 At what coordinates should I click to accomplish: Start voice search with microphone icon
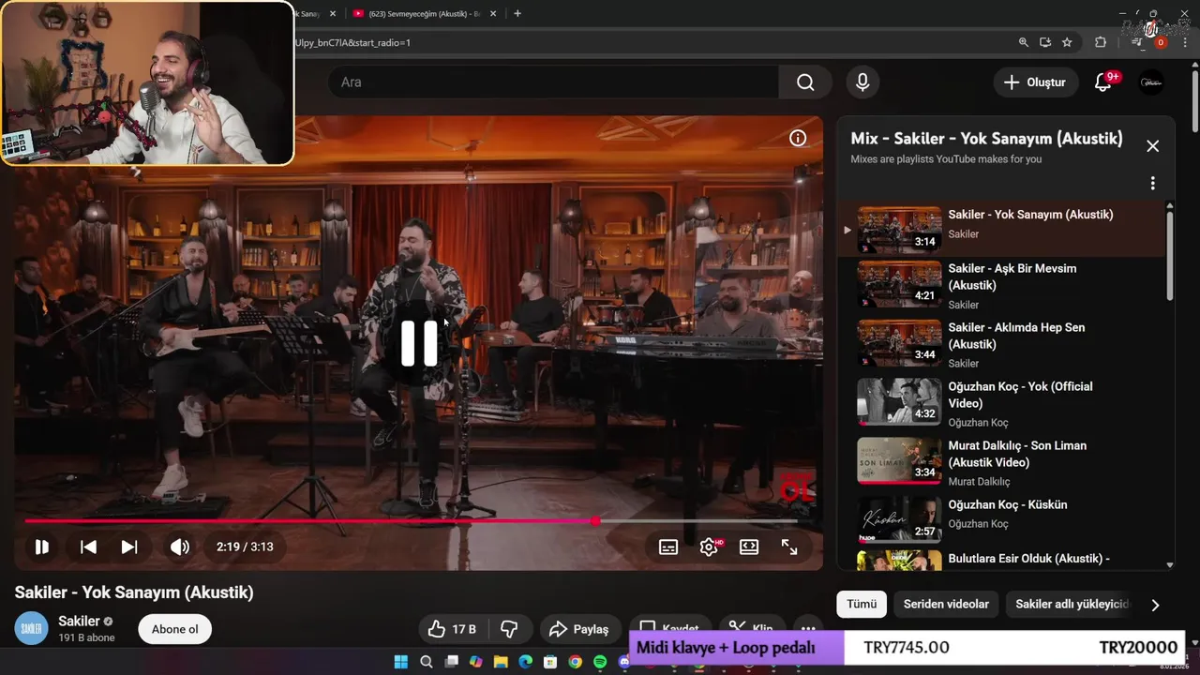(x=862, y=82)
